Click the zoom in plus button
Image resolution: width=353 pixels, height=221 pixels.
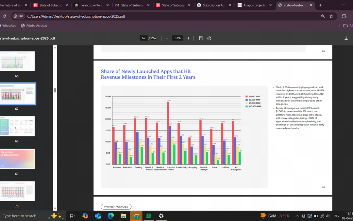point(188,38)
